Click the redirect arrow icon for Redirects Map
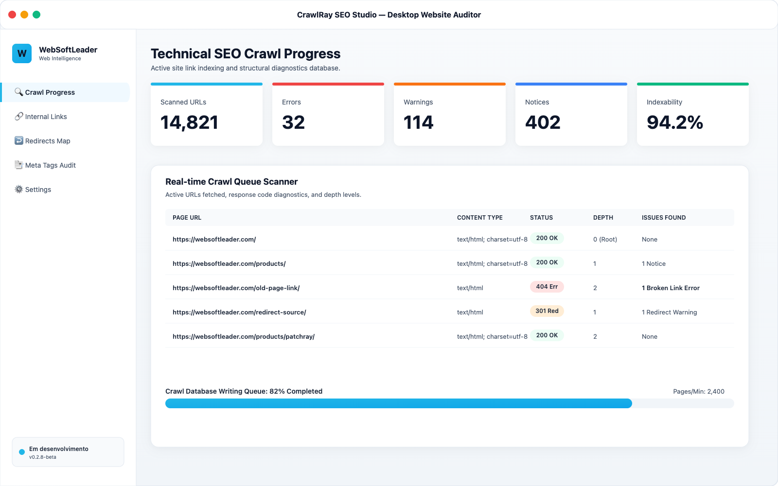 pyautogui.click(x=18, y=140)
